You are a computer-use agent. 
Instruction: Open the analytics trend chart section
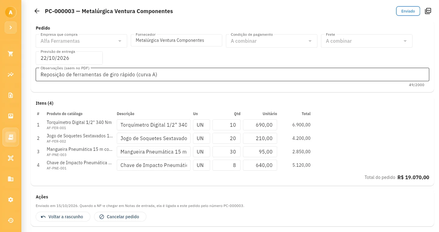pyautogui.click(x=11, y=74)
